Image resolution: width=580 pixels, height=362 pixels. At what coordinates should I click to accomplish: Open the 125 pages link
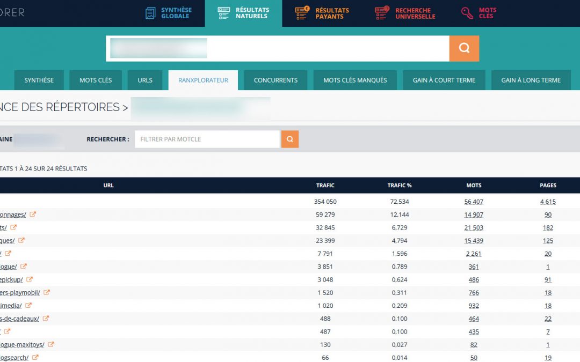point(548,241)
